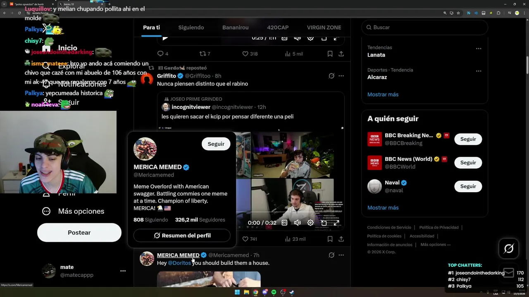Like the Griffito tweet with 741 likes

pos(250,239)
